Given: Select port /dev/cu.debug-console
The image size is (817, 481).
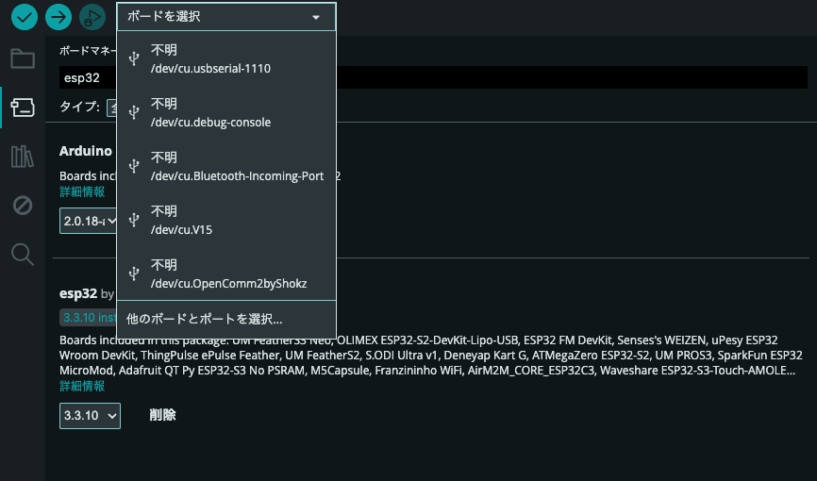Looking at the screenshot, I should click(x=226, y=112).
